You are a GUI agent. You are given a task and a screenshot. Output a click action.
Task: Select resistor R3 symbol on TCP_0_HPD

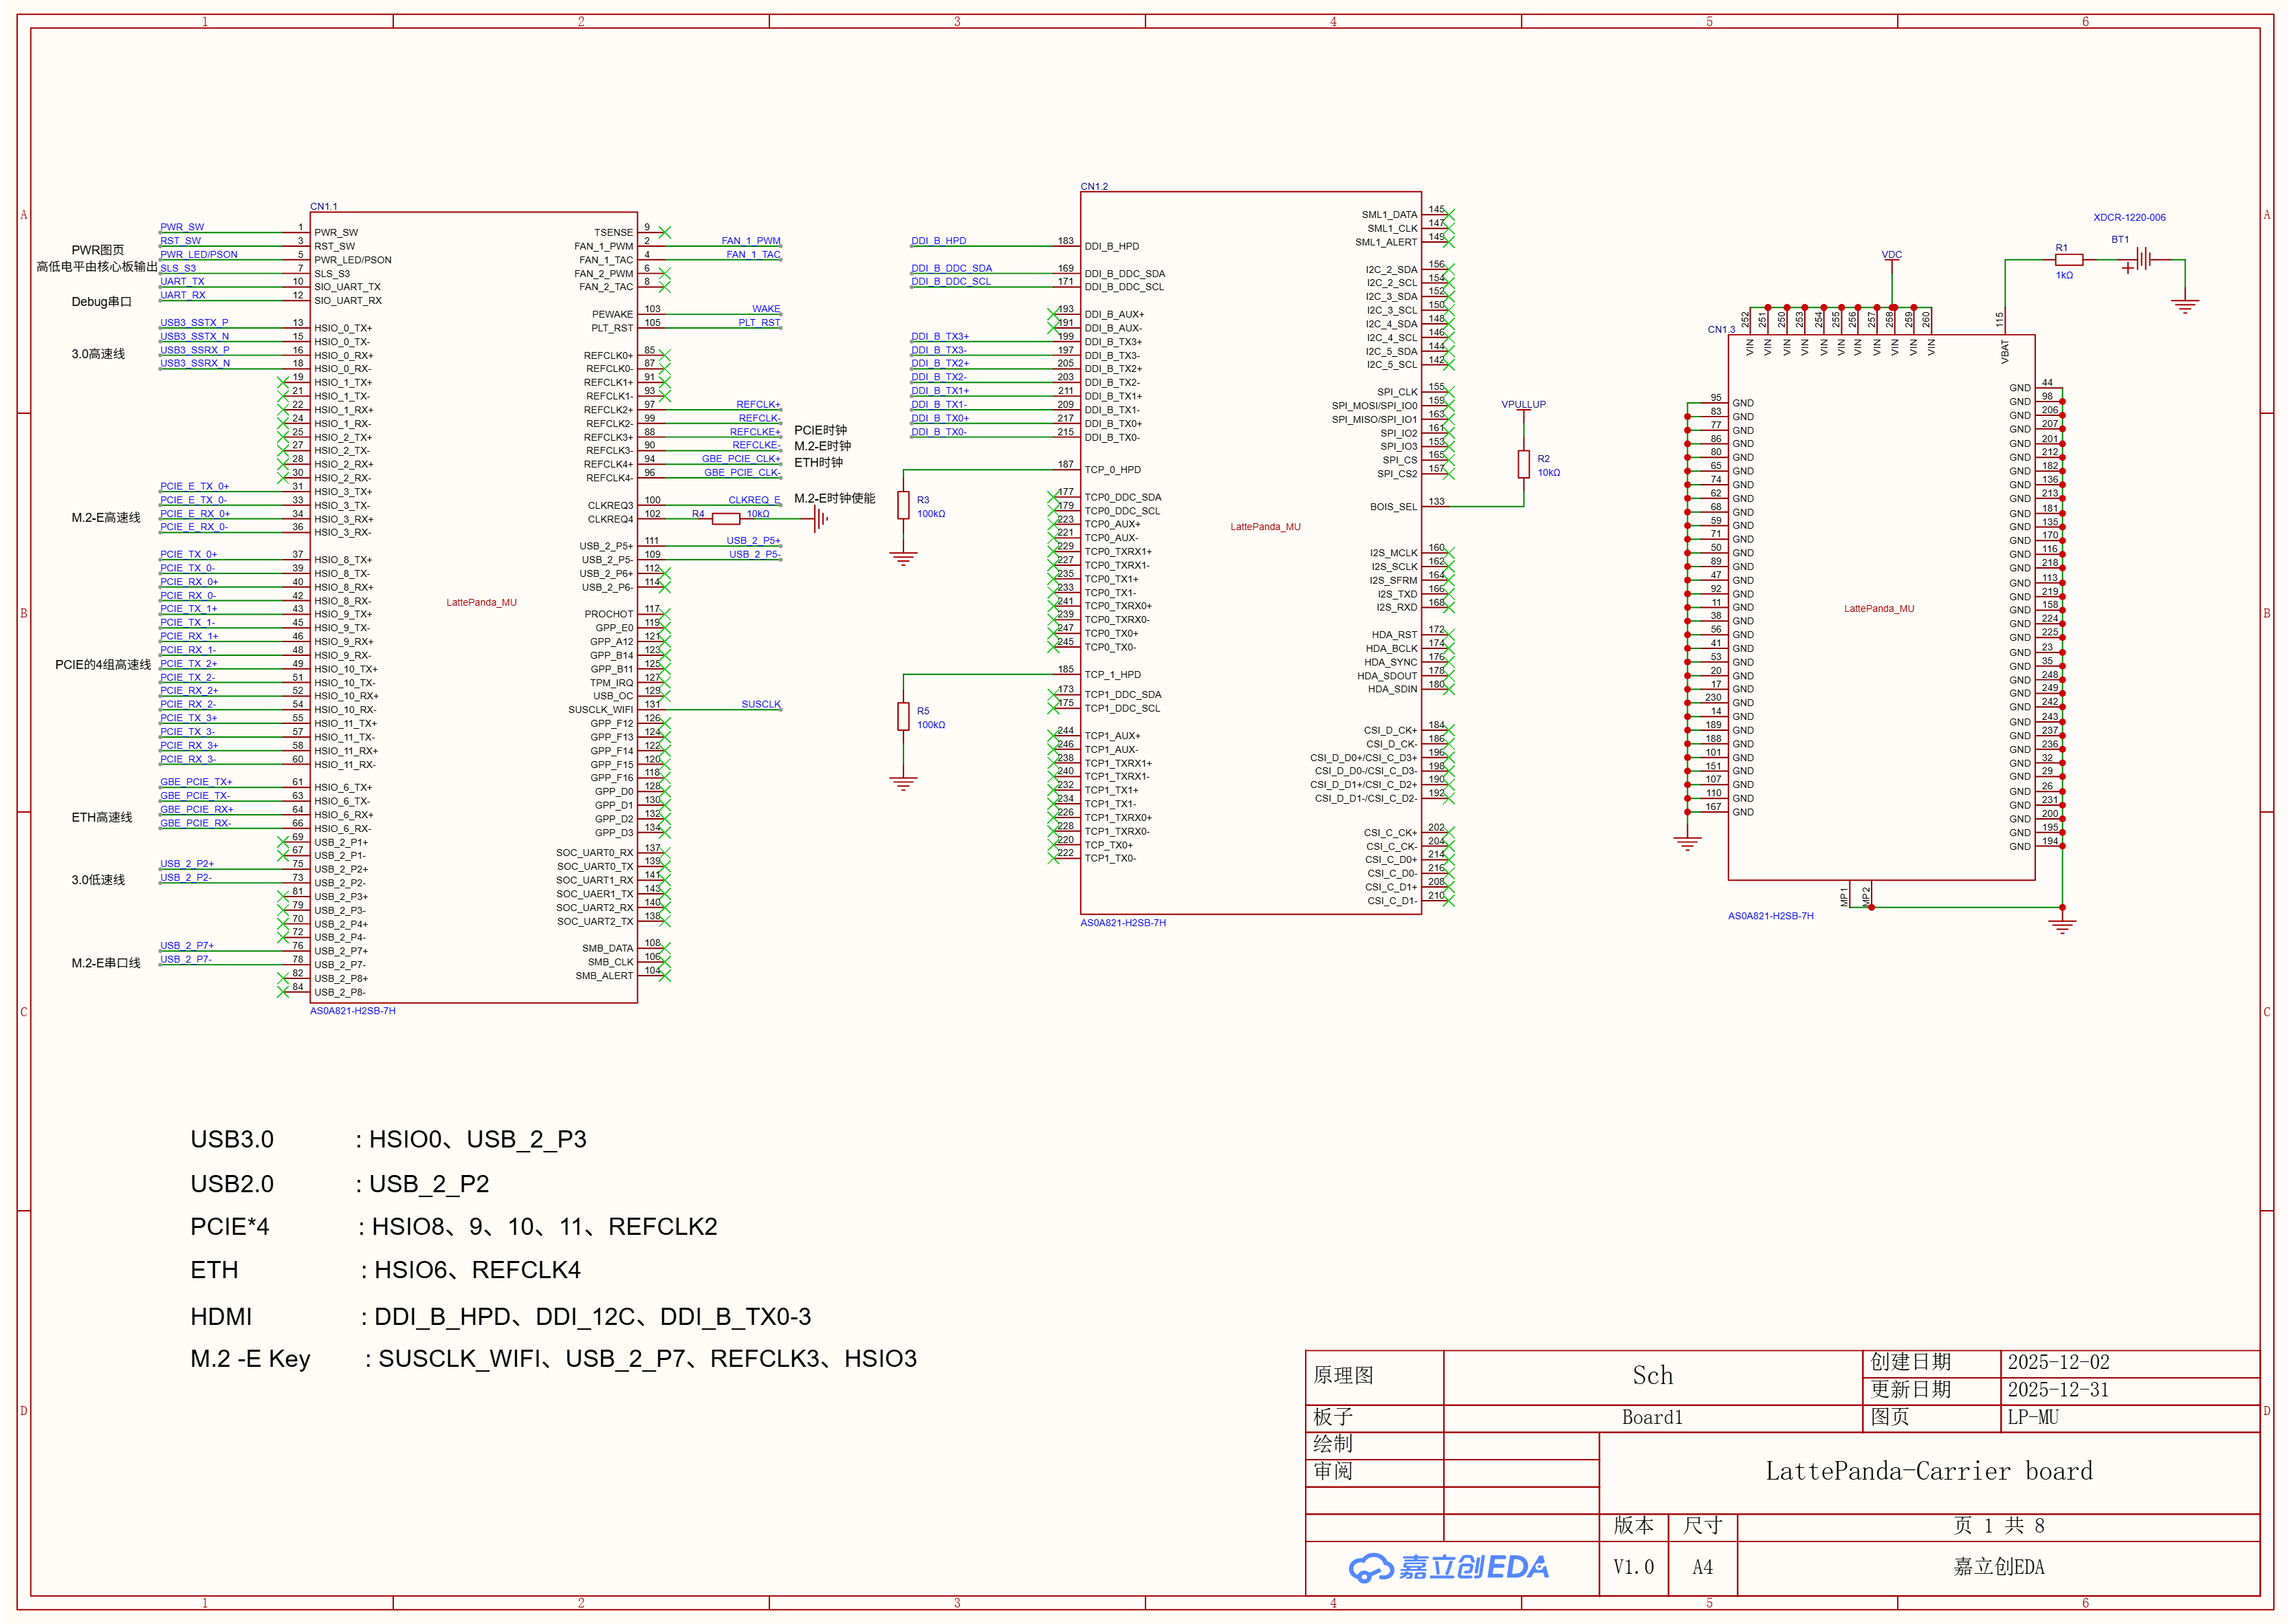(x=903, y=505)
